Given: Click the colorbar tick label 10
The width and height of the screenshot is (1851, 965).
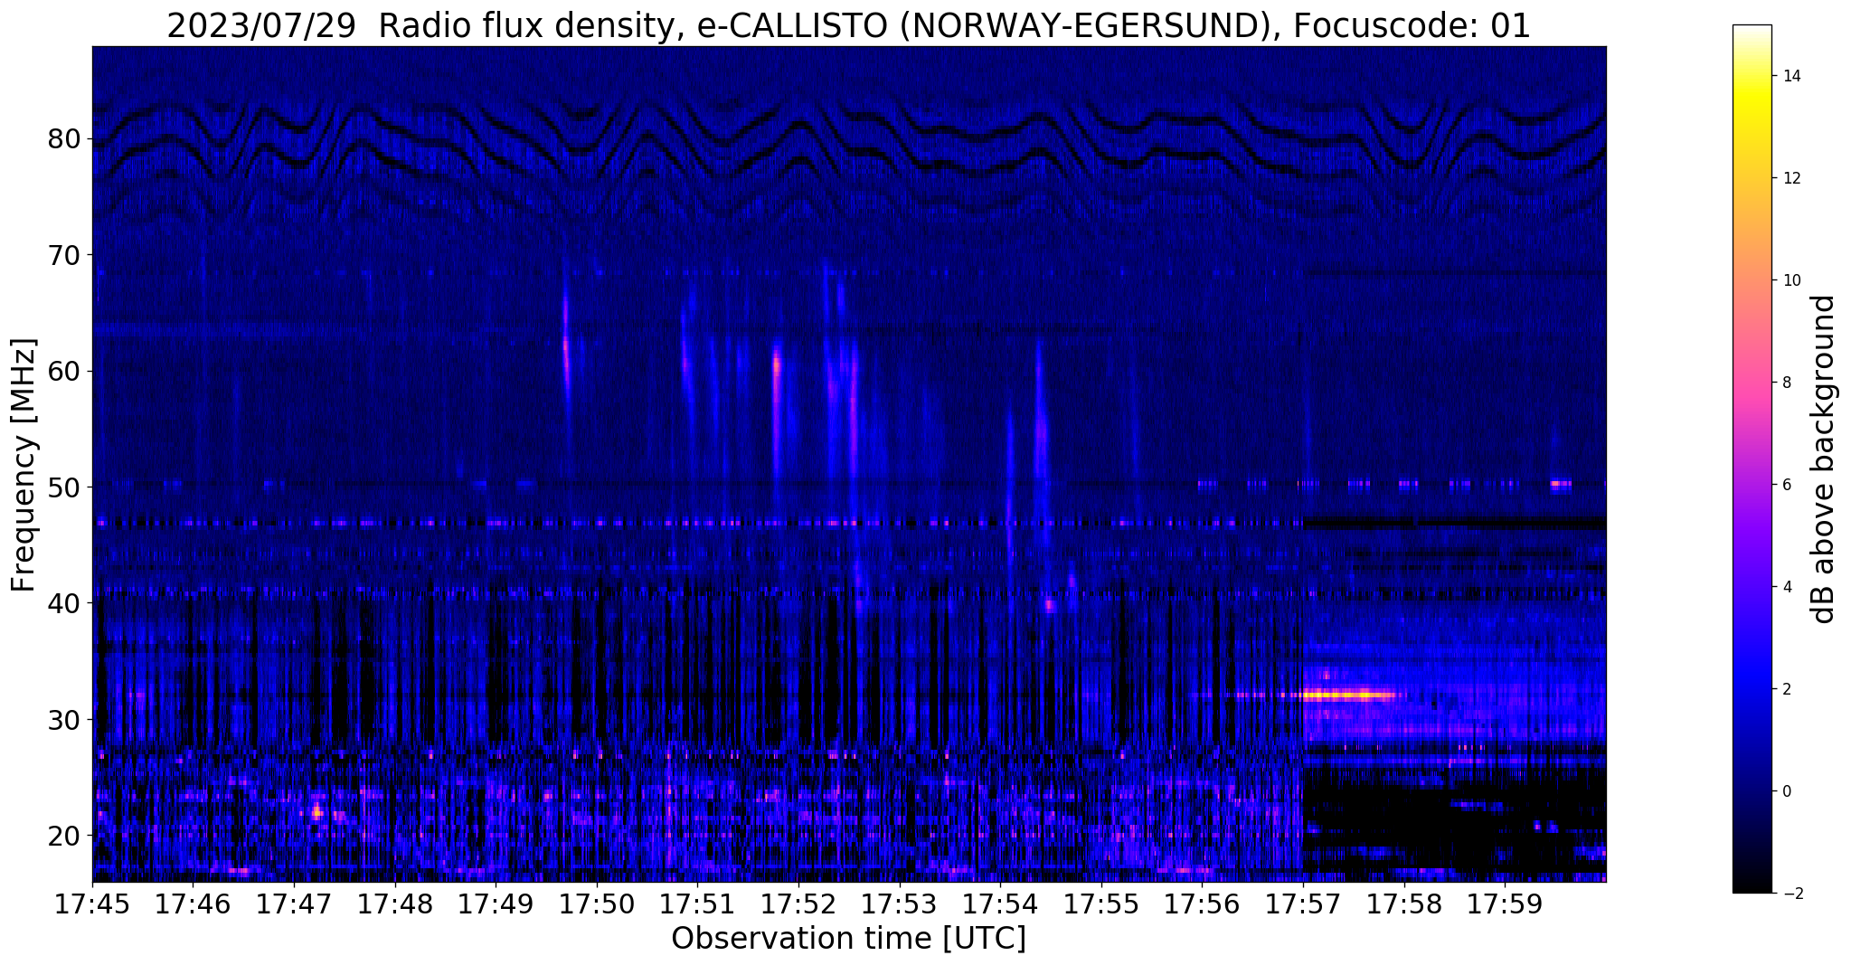Looking at the screenshot, I should coord(1790,280).
